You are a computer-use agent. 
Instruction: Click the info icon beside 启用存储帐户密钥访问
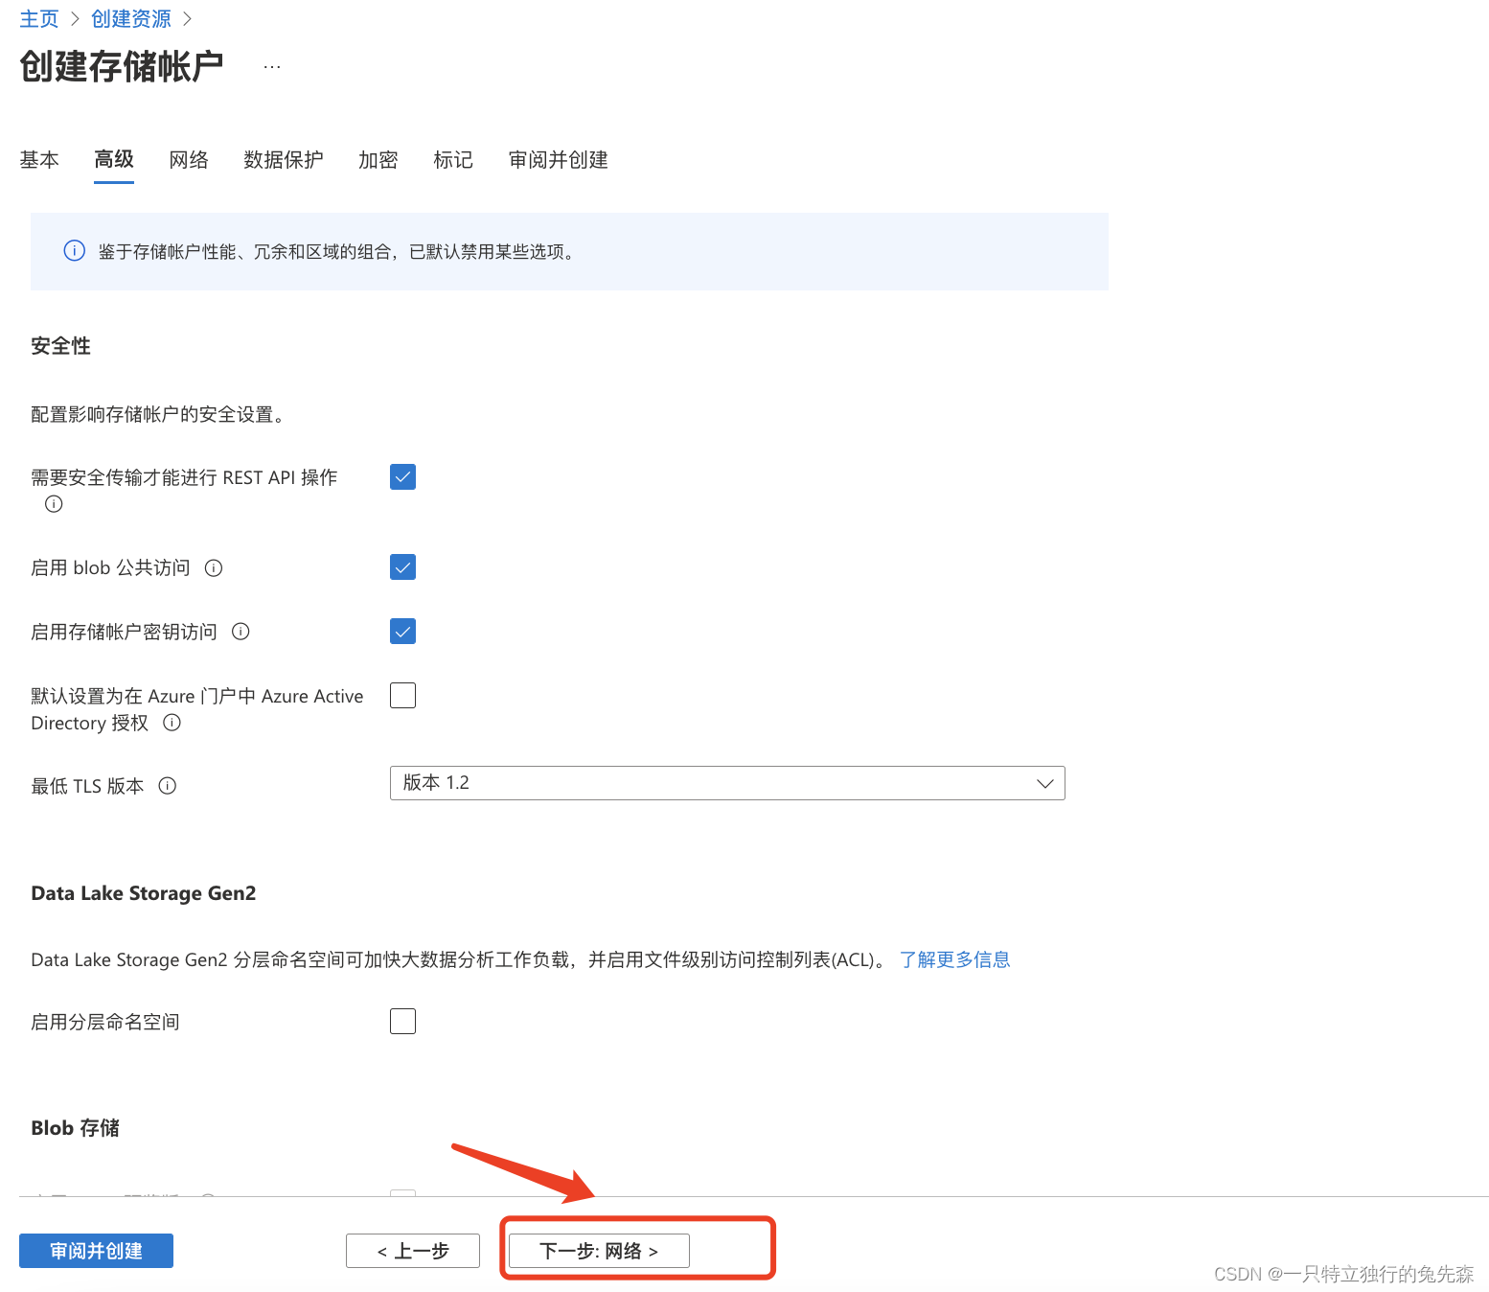[x=241, y=632]
